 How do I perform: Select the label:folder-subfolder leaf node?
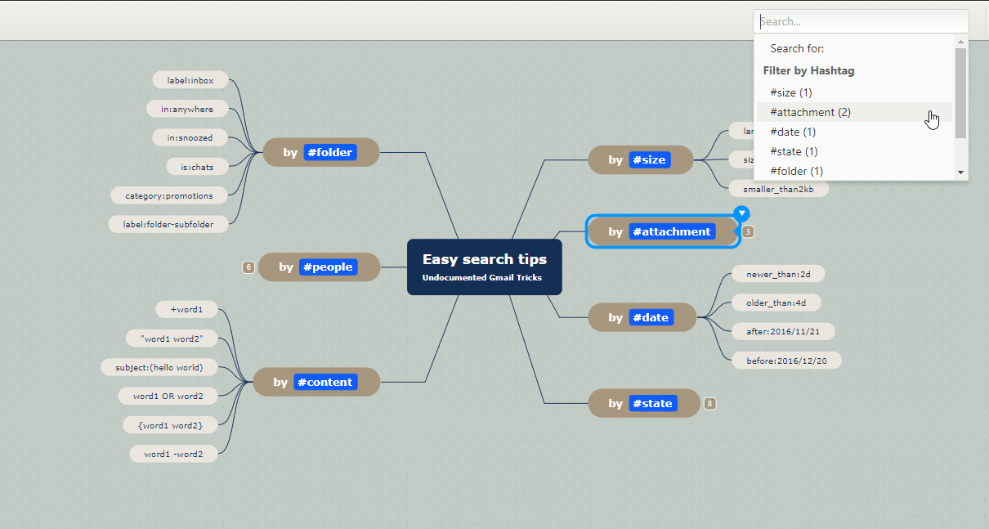[168, 224]
